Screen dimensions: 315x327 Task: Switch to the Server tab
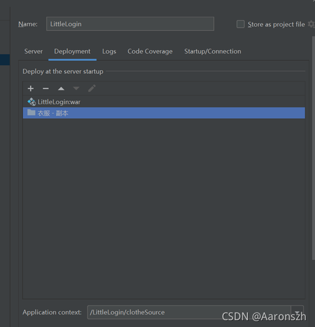coord(34,51)
